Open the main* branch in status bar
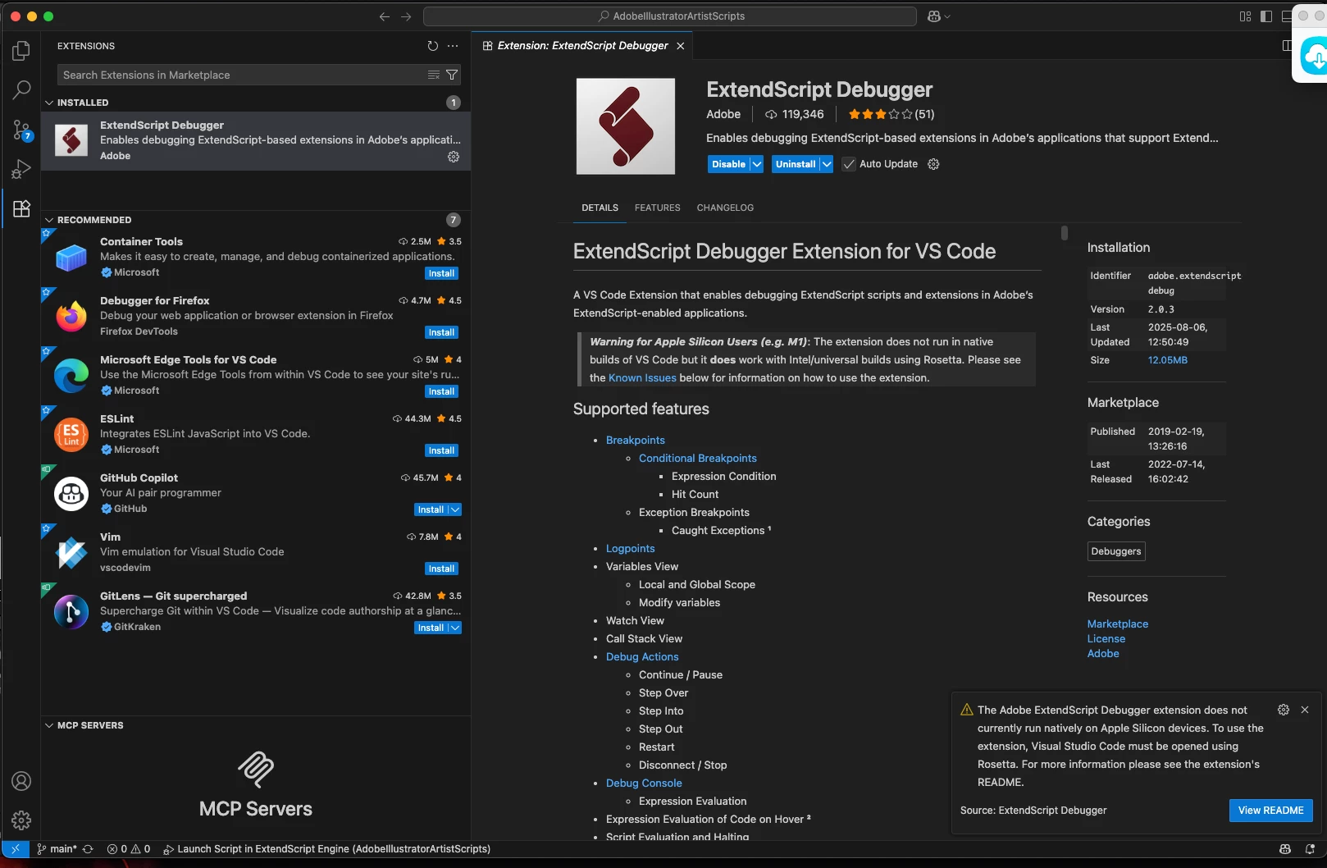 [x=57, y=849]
